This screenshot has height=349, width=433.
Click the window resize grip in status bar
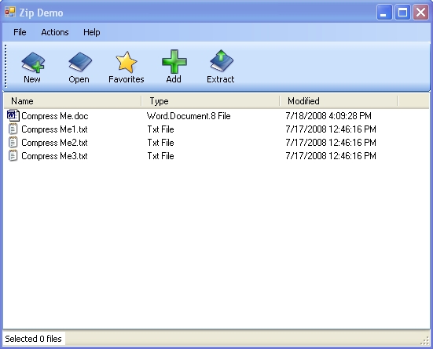pyautogui.click(x=424, y=340)
